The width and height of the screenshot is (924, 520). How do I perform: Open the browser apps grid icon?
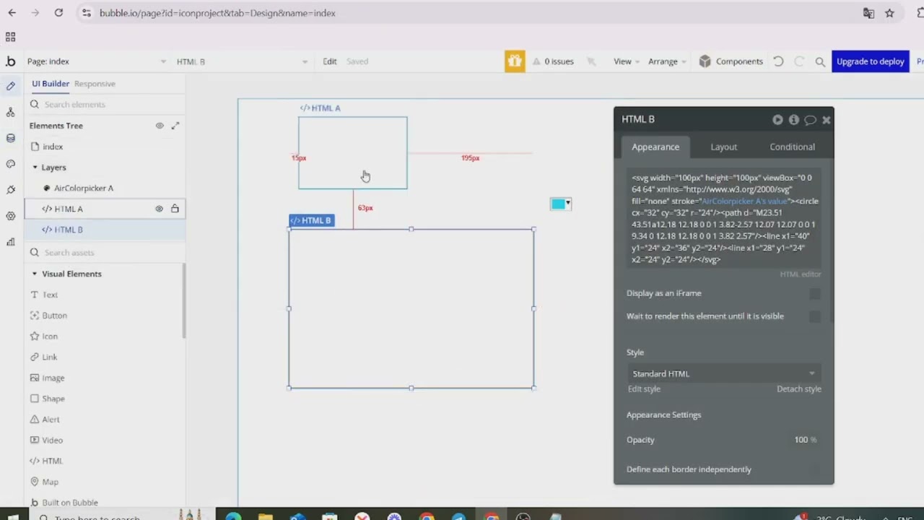(10, 37)
